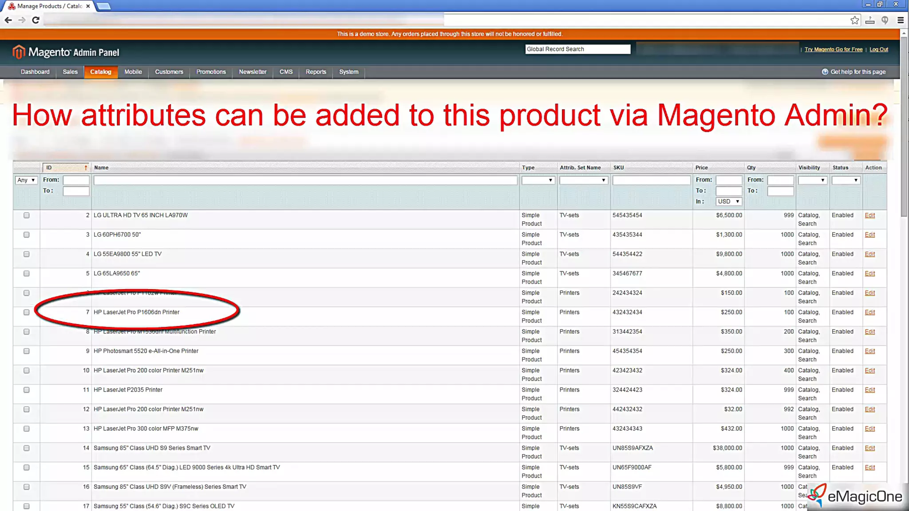
Task: Click the browser forward arrow icon
Action: (x=22, y=20)
